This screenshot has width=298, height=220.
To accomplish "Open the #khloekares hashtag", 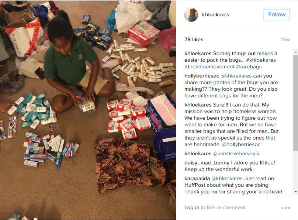I will pyautogui.click(x=261, y=60).
